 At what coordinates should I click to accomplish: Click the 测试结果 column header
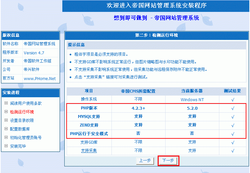pos(233,91)
